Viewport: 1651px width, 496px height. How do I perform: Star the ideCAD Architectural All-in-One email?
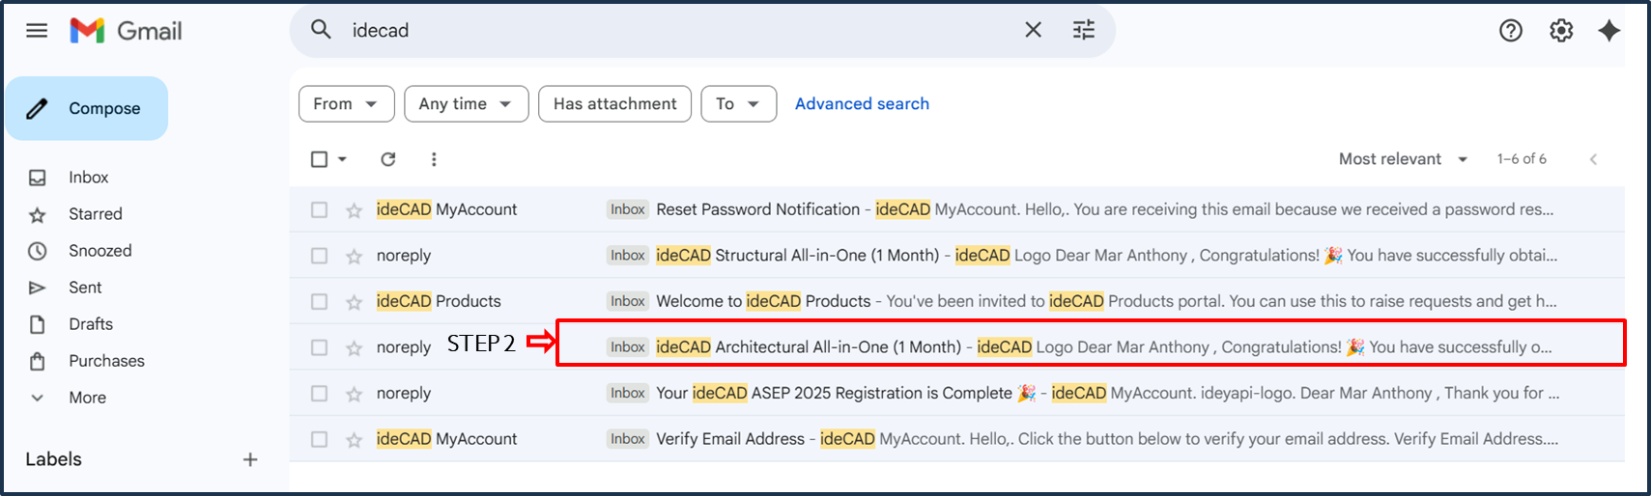(355, 348)
